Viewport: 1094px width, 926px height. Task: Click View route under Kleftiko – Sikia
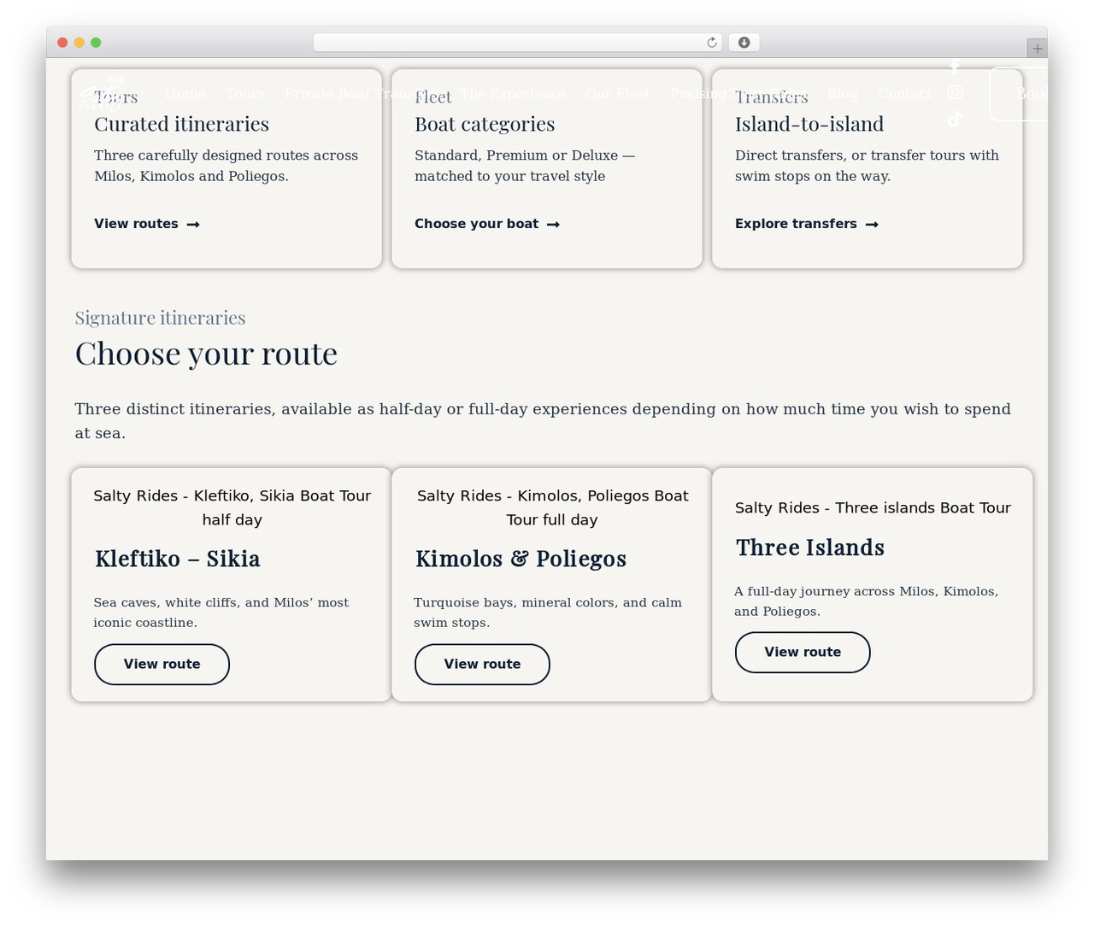tap(162, 665)
